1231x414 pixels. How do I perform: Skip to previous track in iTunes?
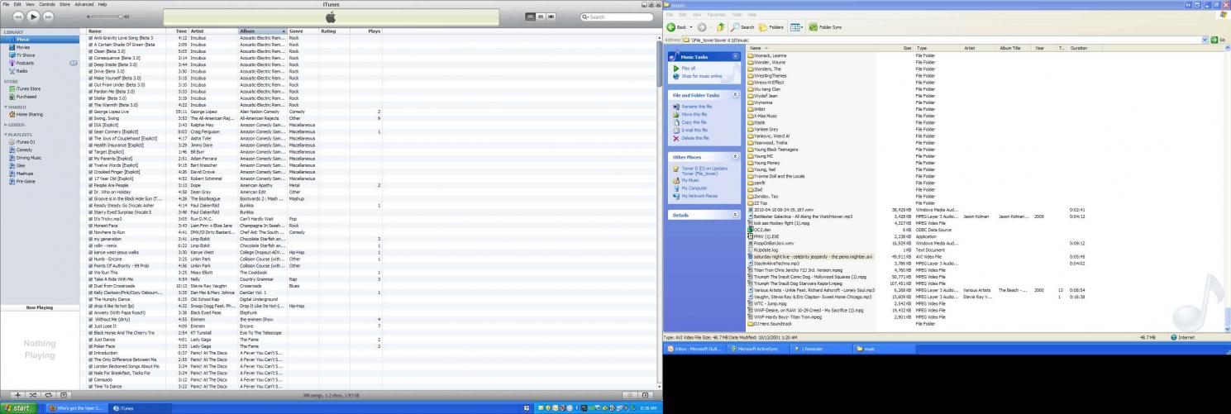pos(17,17)
